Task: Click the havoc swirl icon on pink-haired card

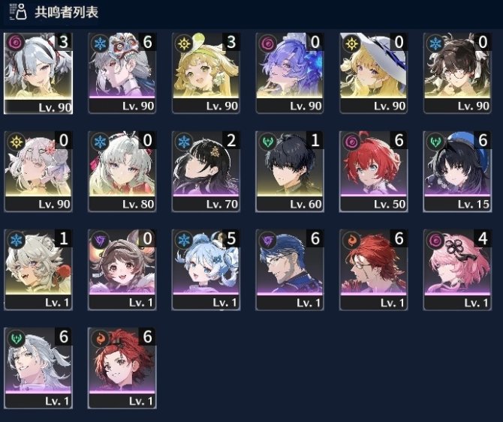Action: (x=435, y=240)
